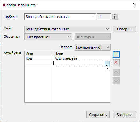Screen dimensions: 140x122
Task: Remove attribute with the red X icon
Action: (x=116, y=62)
